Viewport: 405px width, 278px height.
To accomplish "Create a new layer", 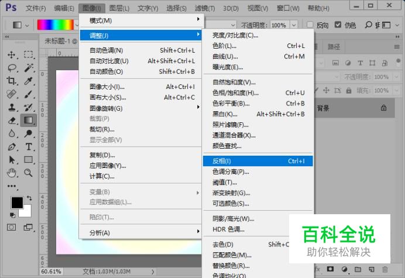I will click(372, 269).
